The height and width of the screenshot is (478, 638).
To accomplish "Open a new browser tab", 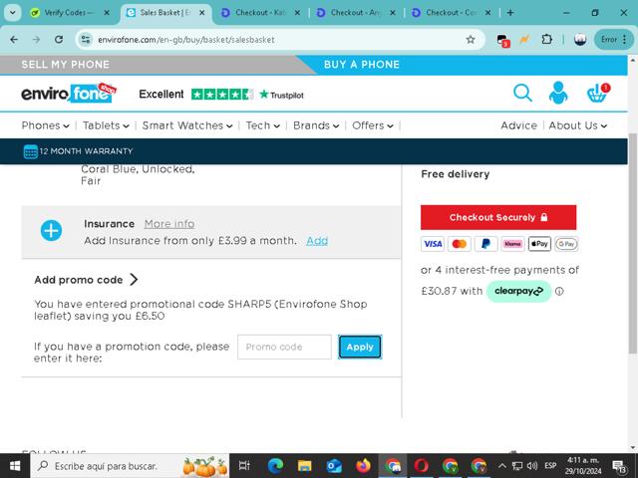I will pos(510,13).
